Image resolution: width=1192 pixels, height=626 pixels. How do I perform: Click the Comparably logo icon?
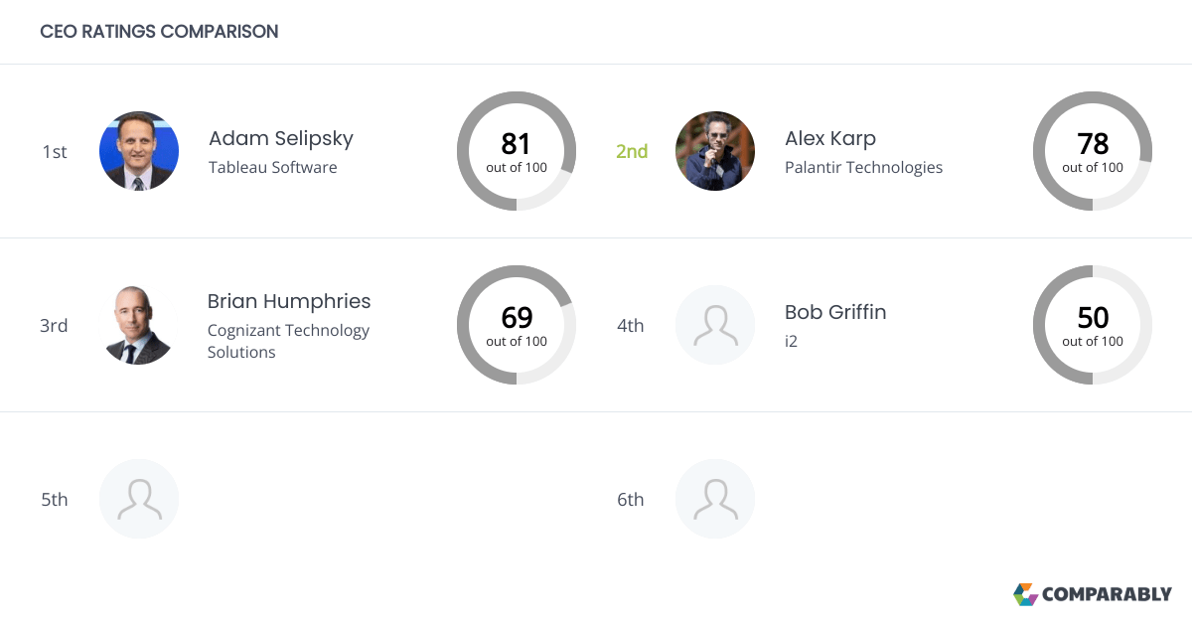(x=1025, y=594)
